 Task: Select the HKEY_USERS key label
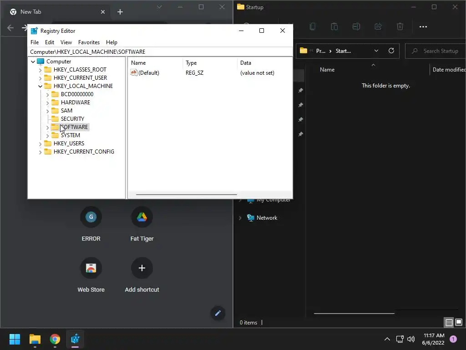(69, 144)
